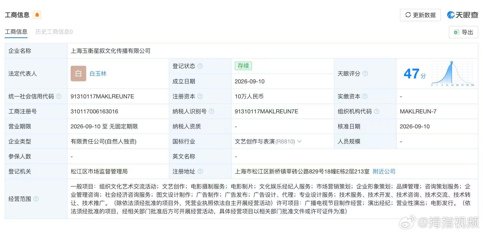Click company type 有限责任公司(自然人独资)
This screenshot has height=234, width=483.
pyautogui.click(x=104, y=142)
